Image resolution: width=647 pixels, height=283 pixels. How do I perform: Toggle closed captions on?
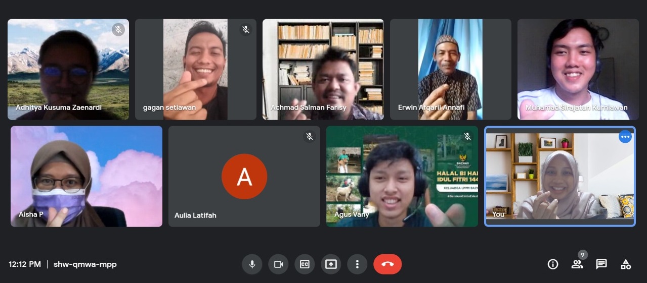[x=305, y=264]
